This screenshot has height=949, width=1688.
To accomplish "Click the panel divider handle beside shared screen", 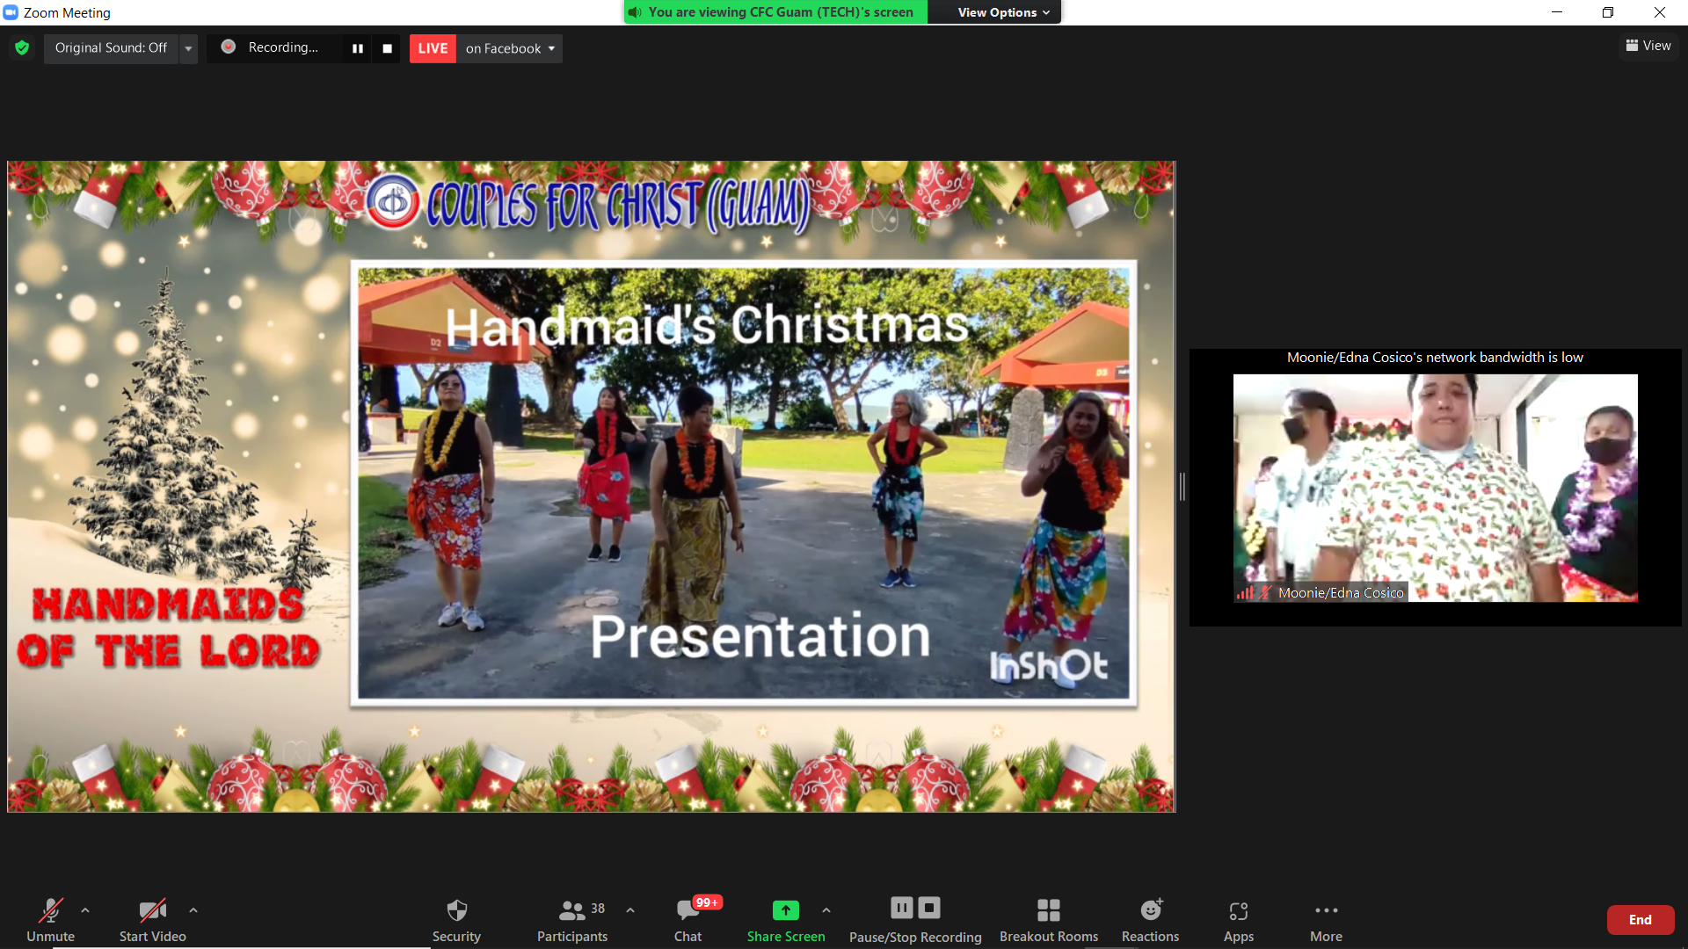I will point(1182,486).
